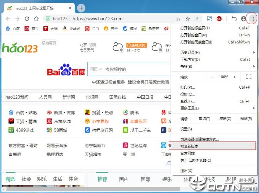Expand the 历史记录(H) submenu
This screenshot has height=193, width=259.
(x=214, y=53)
